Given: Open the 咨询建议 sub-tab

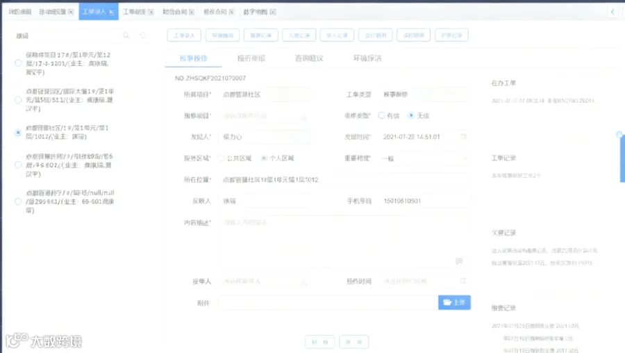Looking at the screenshot, I should click(309, 58).
